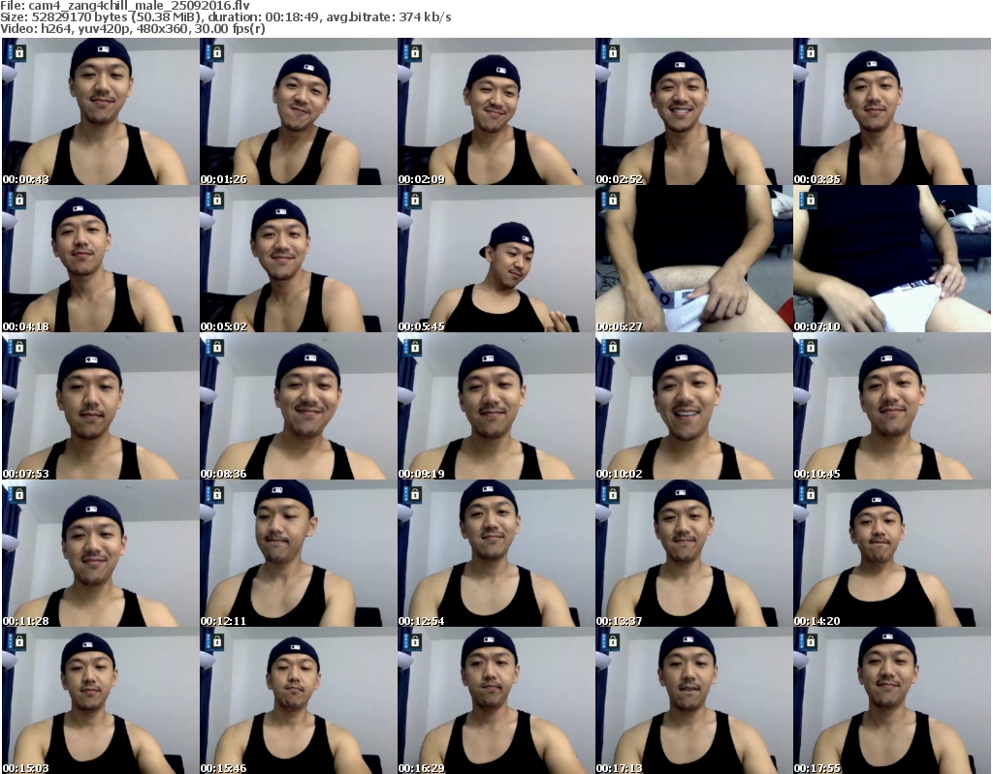Click the 00:04:18 timestamp label
The height and width of the screenshot is (774, 993).
pyautogui.click(x=26, y=326)
